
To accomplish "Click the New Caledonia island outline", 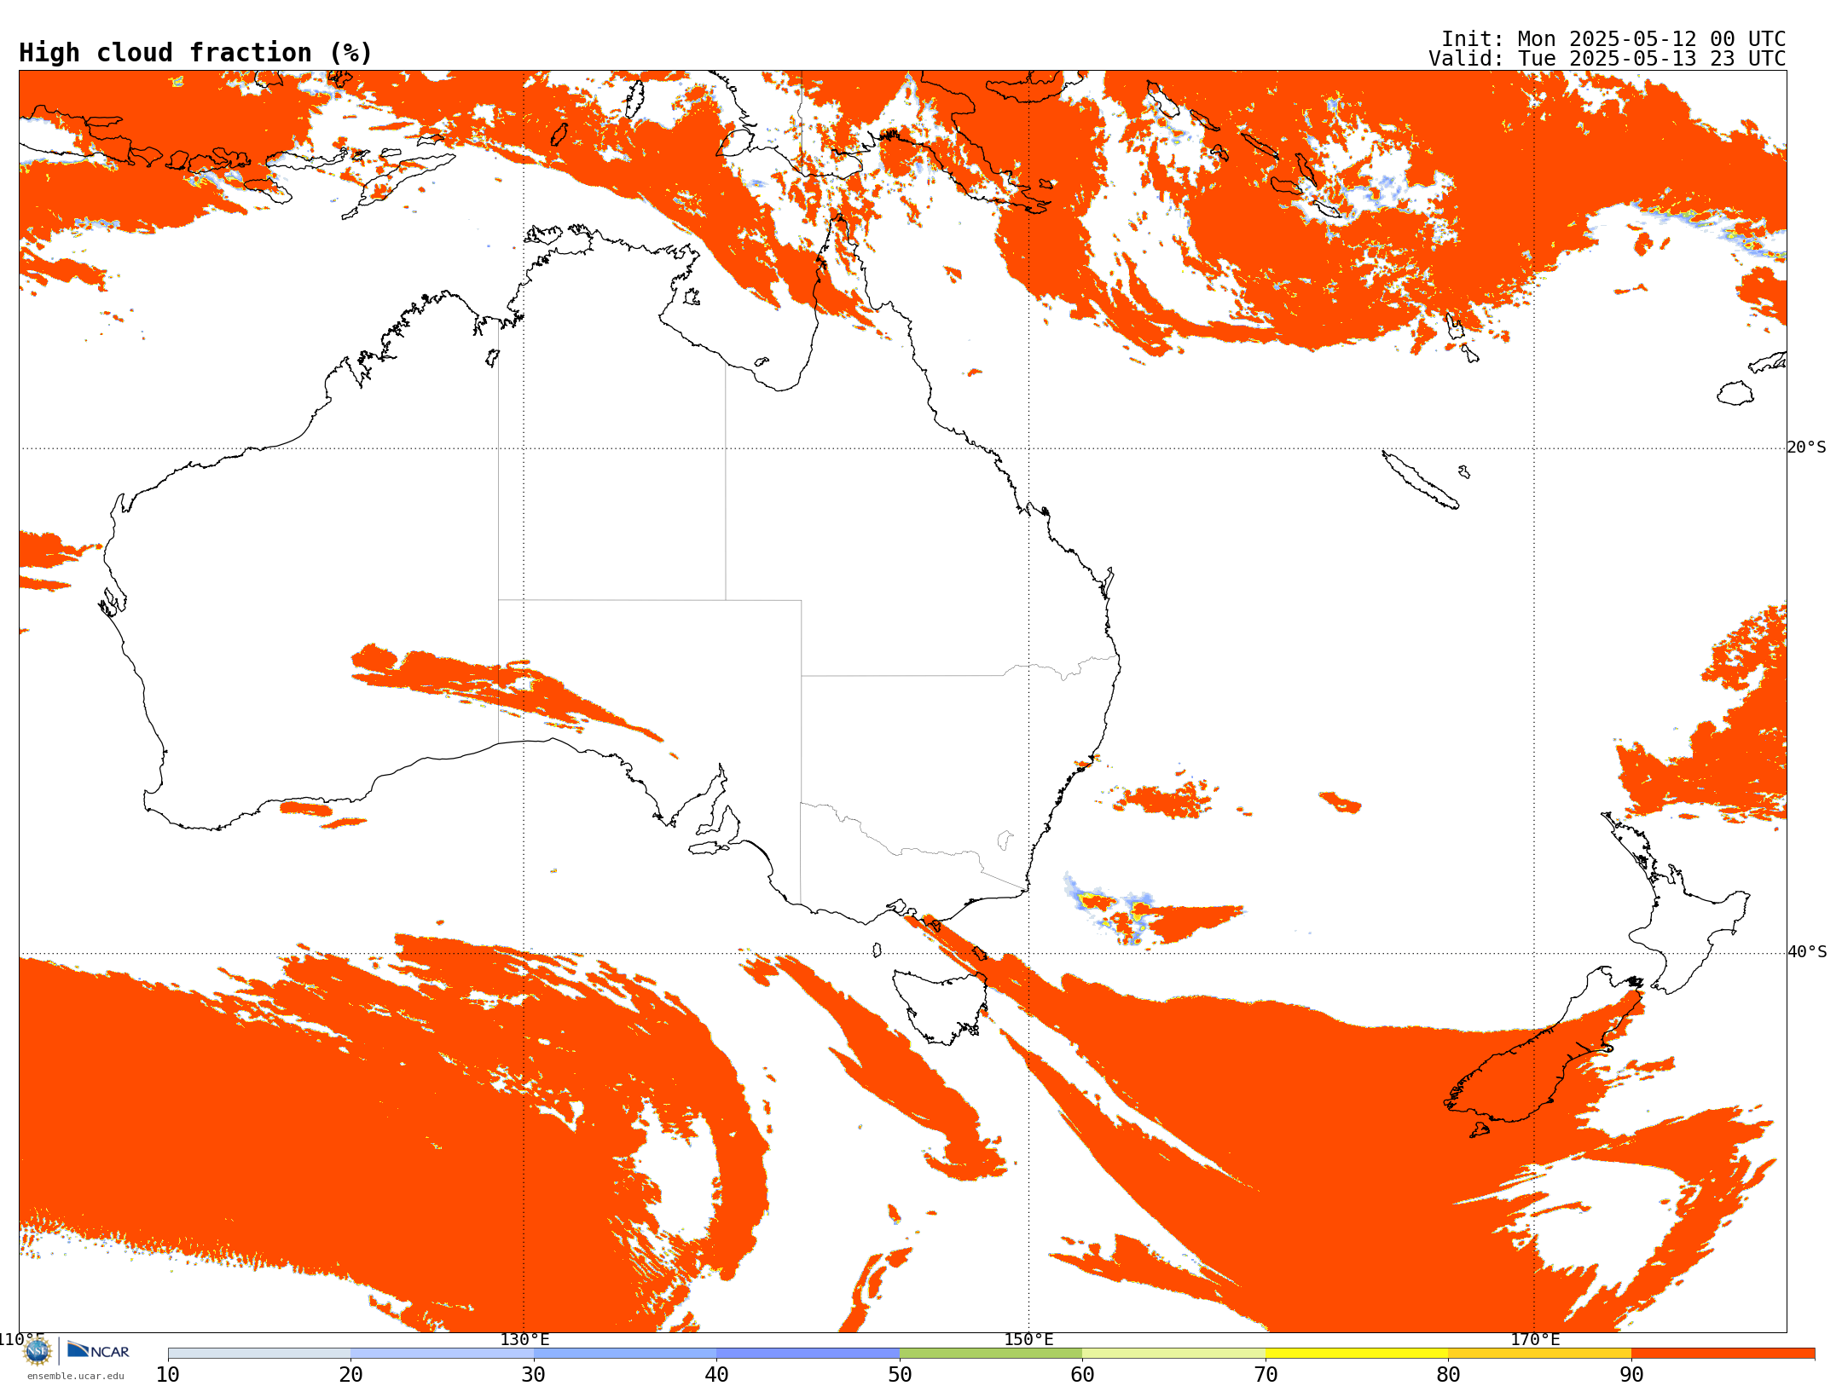I will pos(1420,480).
